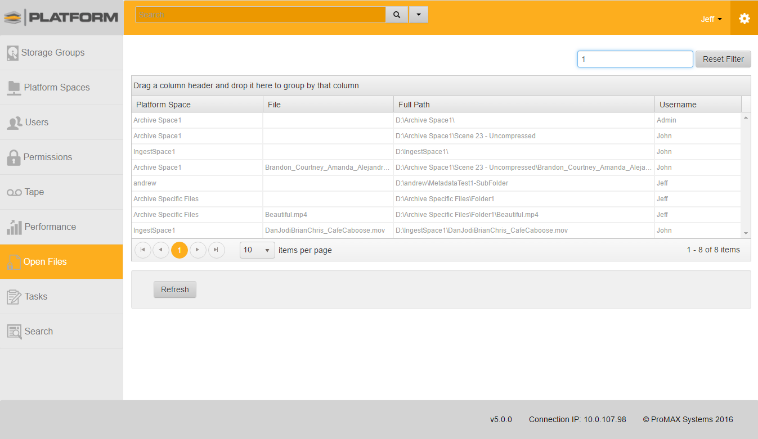Open the Users section
This screenshot has width=758, height=439.
pos(61,123)
